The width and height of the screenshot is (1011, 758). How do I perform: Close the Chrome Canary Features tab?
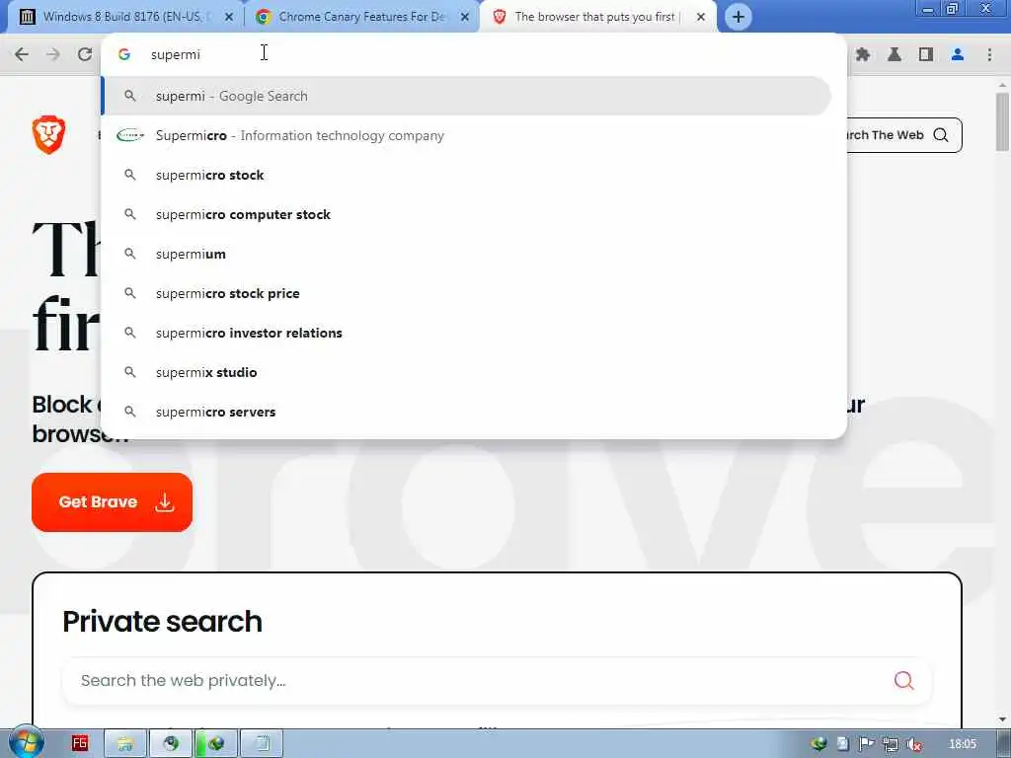point(464,18)
